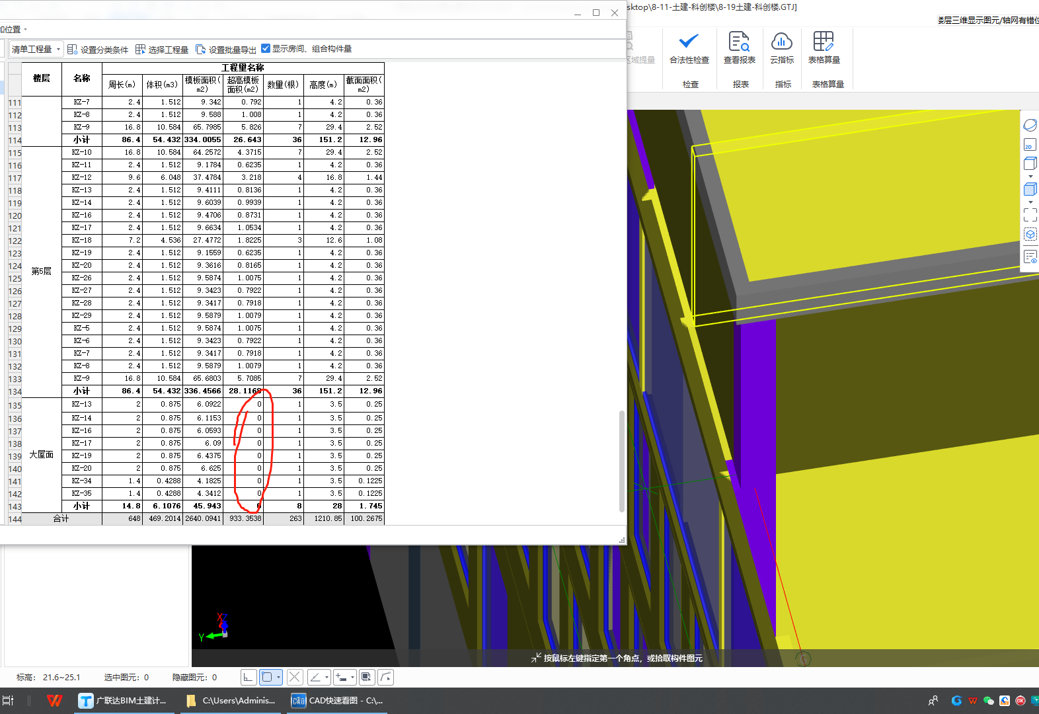Select KZ-35 name cell
Screen dimensions: 1039x714
[x=82, y=493]
